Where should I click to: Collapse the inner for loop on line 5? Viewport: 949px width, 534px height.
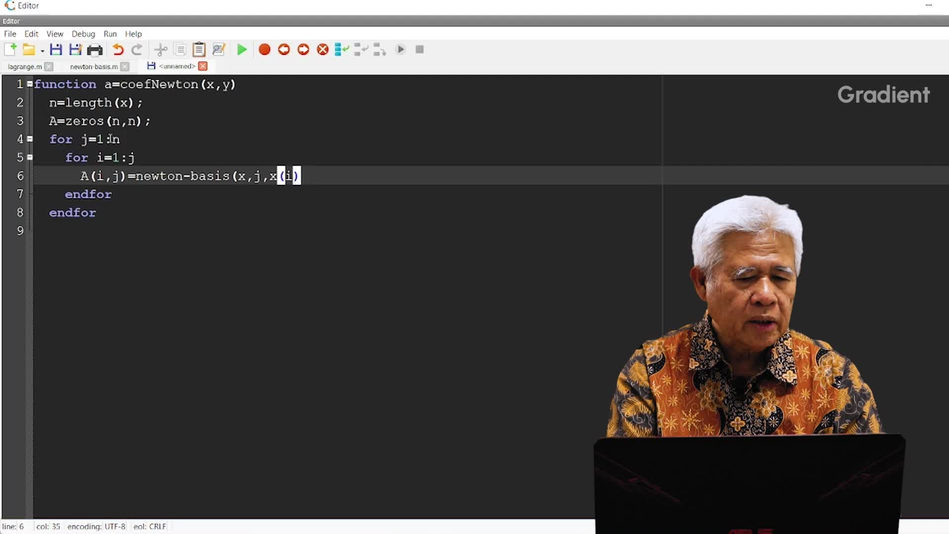(x=30, y=157)
